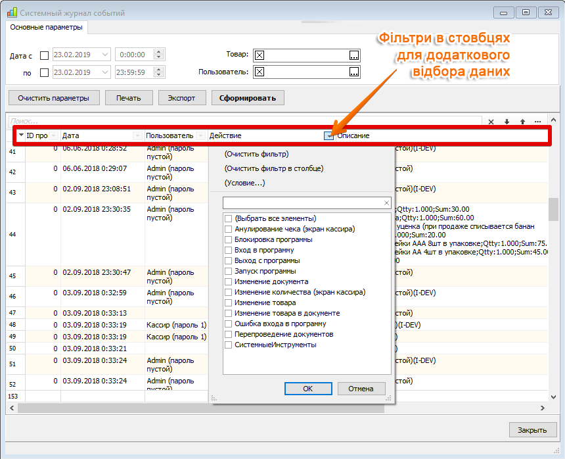565x459 pixels.
Task: Choose Очистить фильтр menu entry
Action: (x=256, y=154)
